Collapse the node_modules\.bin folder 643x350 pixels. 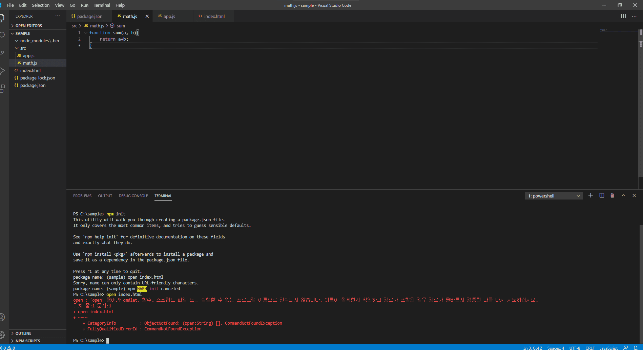click(x=38, y=41)
